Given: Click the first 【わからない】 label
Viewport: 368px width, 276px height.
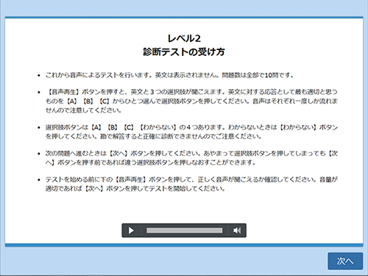Looking at the screenshot, I should click(158, 127).
